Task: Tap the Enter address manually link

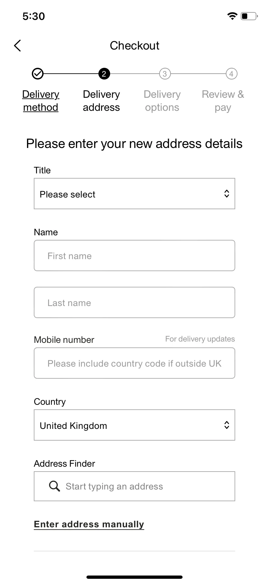Action: pyautogui.click(x=89, y=524)
